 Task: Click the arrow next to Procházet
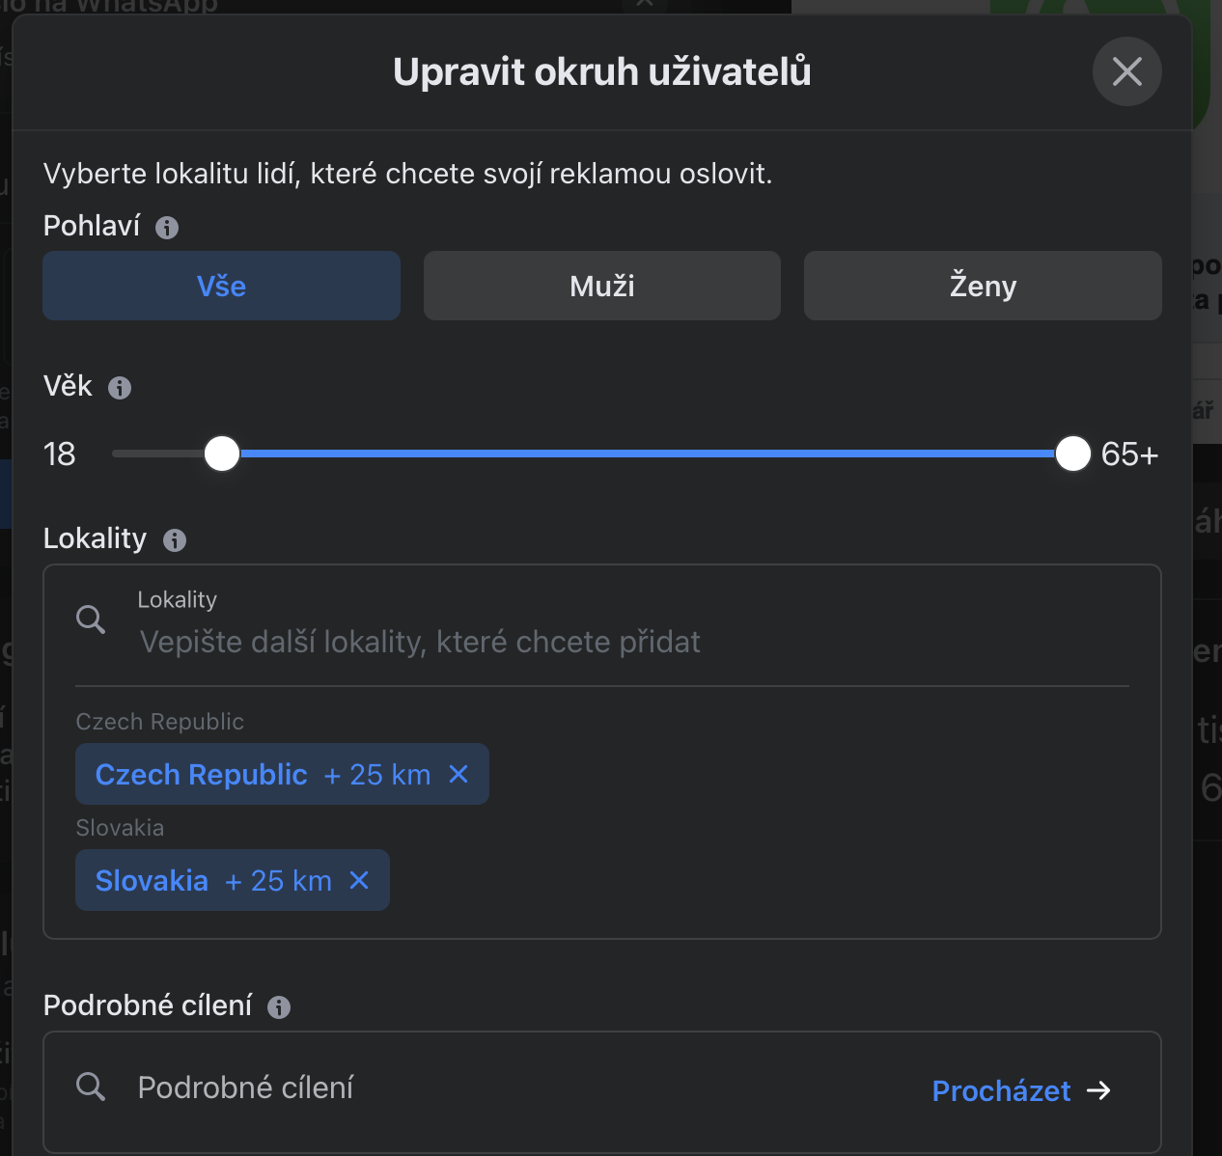click(1098, 1090)
